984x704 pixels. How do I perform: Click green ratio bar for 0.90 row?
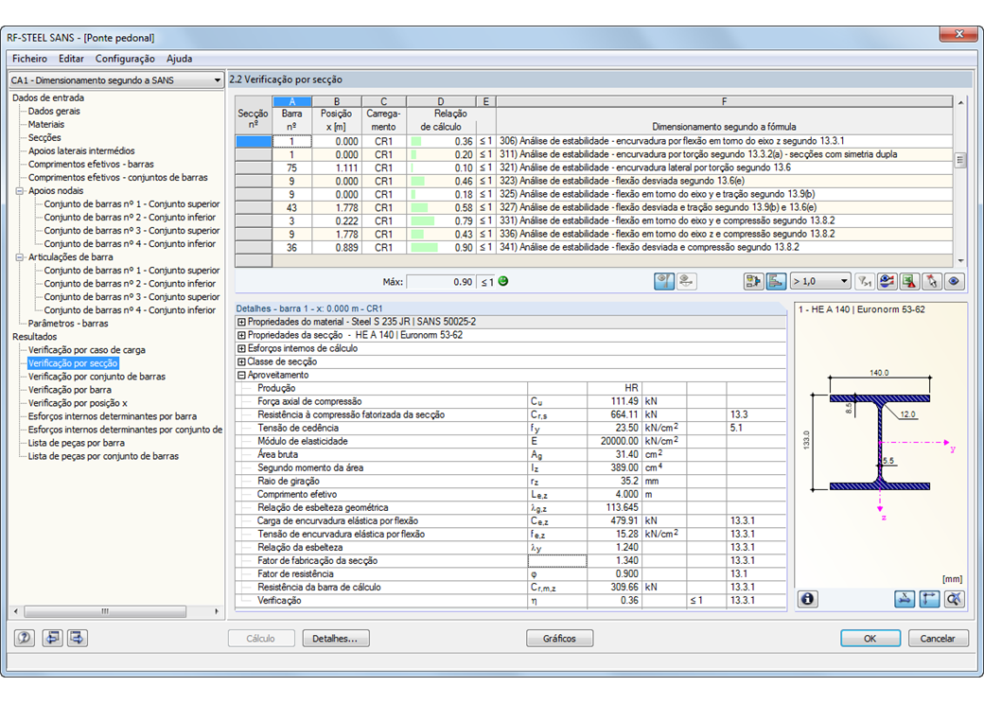click(424, 248)
